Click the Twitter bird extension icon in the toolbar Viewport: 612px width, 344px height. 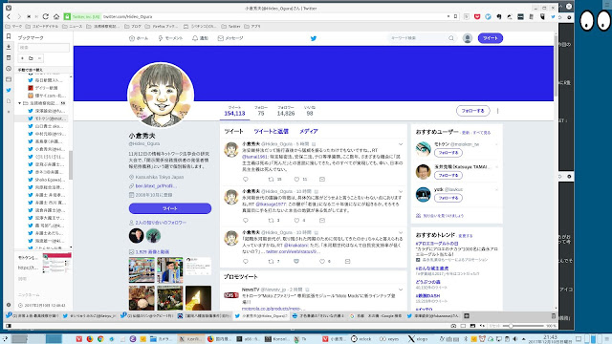553,17
